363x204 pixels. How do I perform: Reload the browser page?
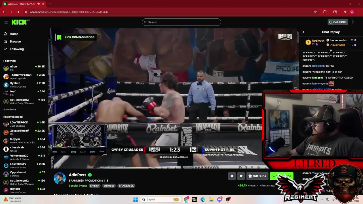(18, 12)
